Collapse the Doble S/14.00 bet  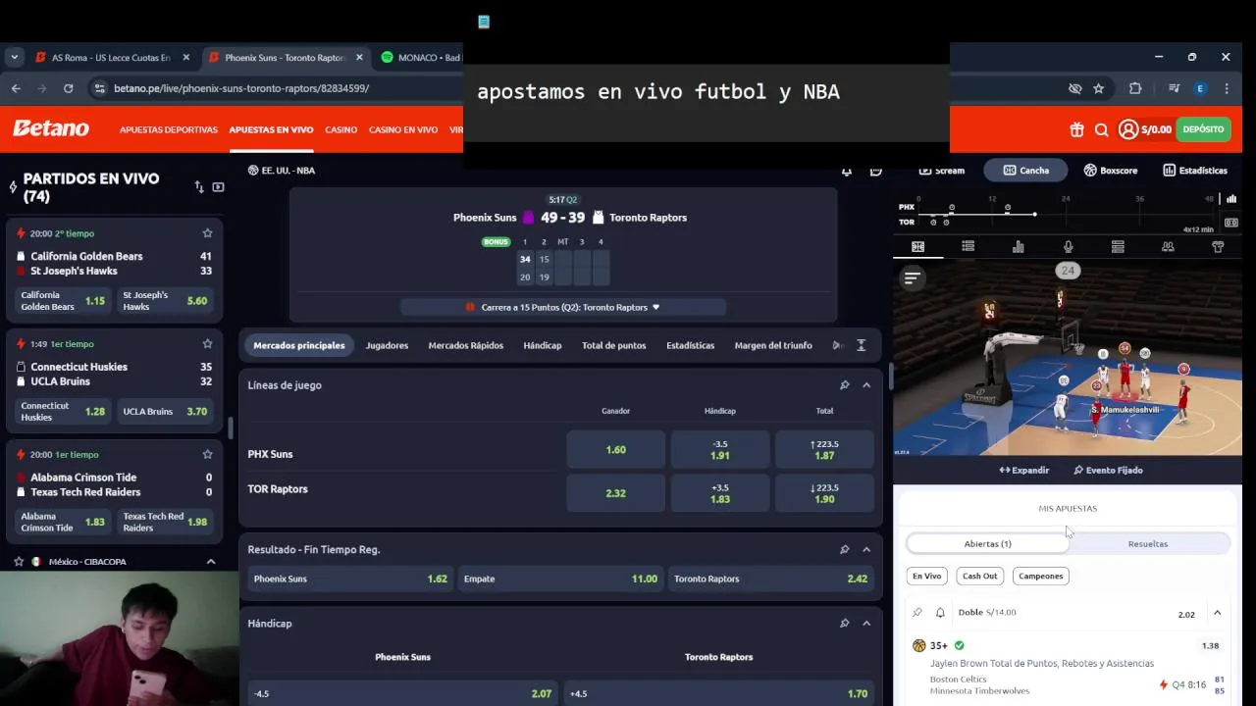pyautogui.click(x=1217, y=613)
